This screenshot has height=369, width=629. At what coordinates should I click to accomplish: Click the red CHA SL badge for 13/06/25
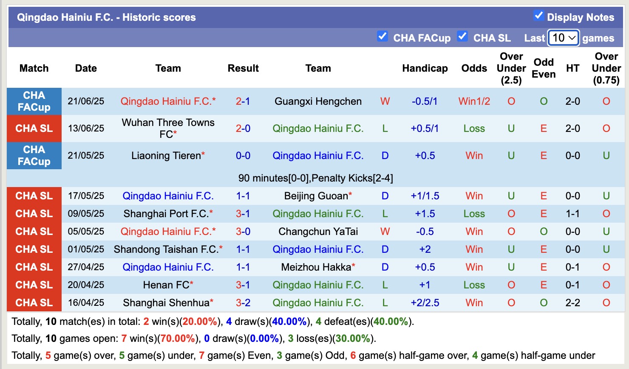[34, 129]
